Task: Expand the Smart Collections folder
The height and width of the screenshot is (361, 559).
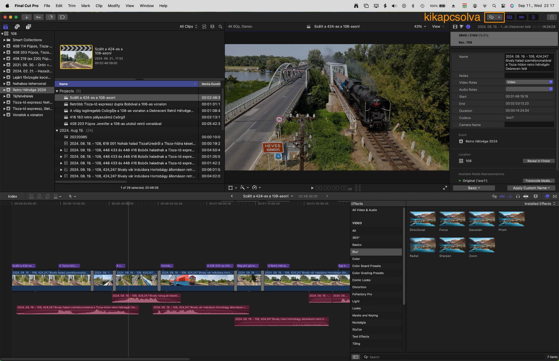Action: coord(4,40)
